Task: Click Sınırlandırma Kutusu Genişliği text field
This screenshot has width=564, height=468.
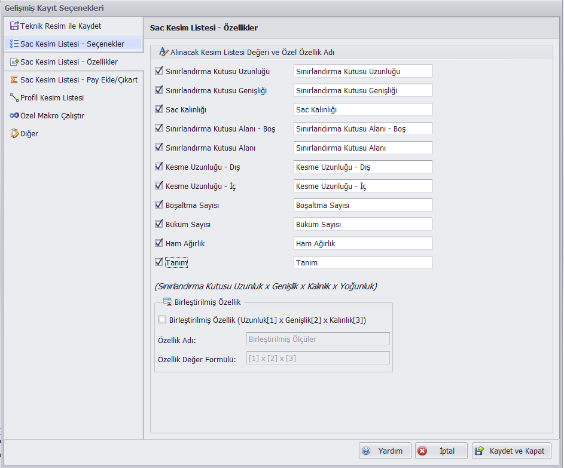Action: 362,90
